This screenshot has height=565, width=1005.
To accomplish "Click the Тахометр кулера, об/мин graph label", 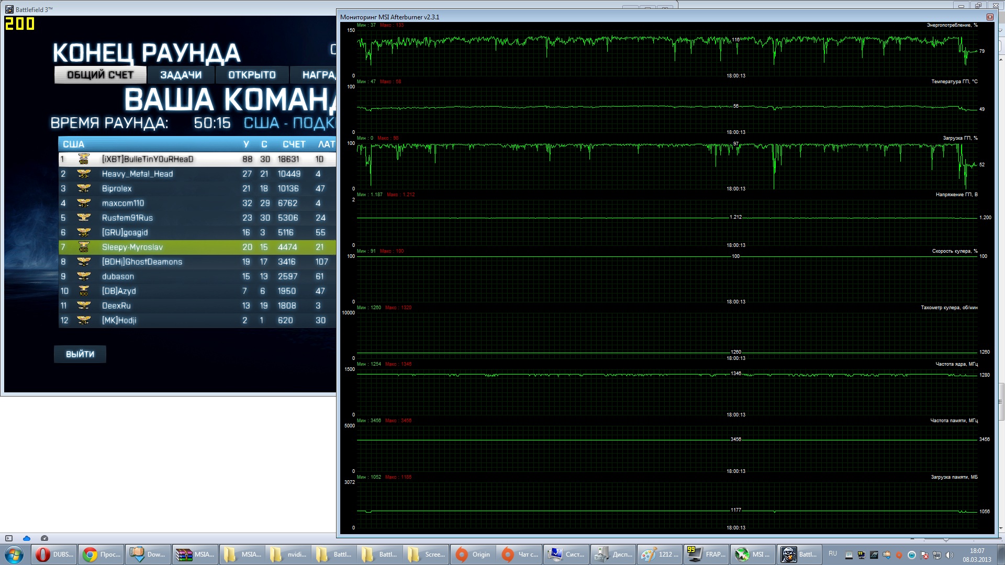I will tap(949, 308).
